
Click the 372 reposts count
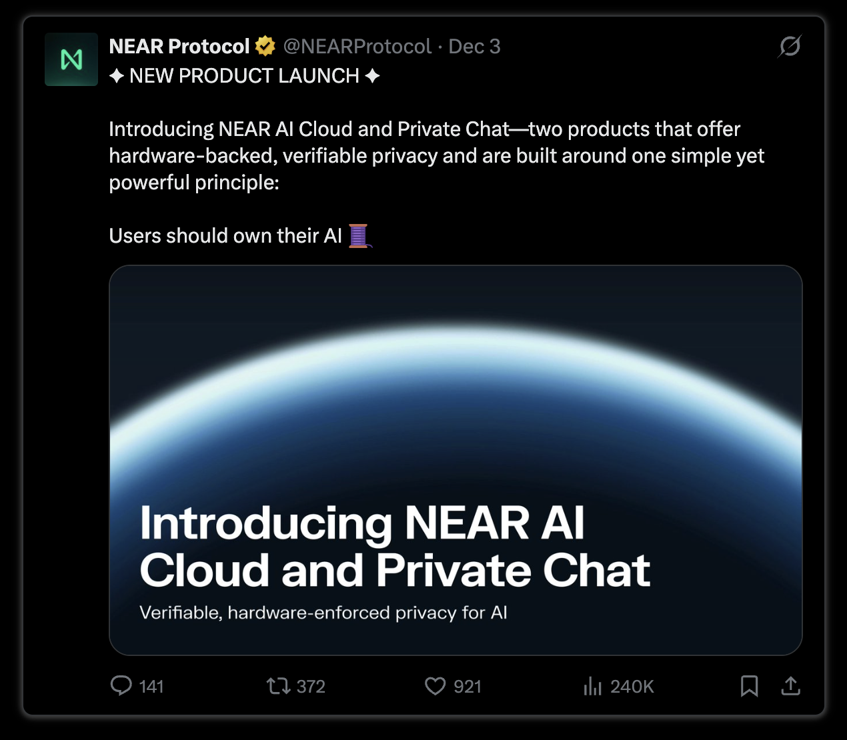[x=311, y=687]
